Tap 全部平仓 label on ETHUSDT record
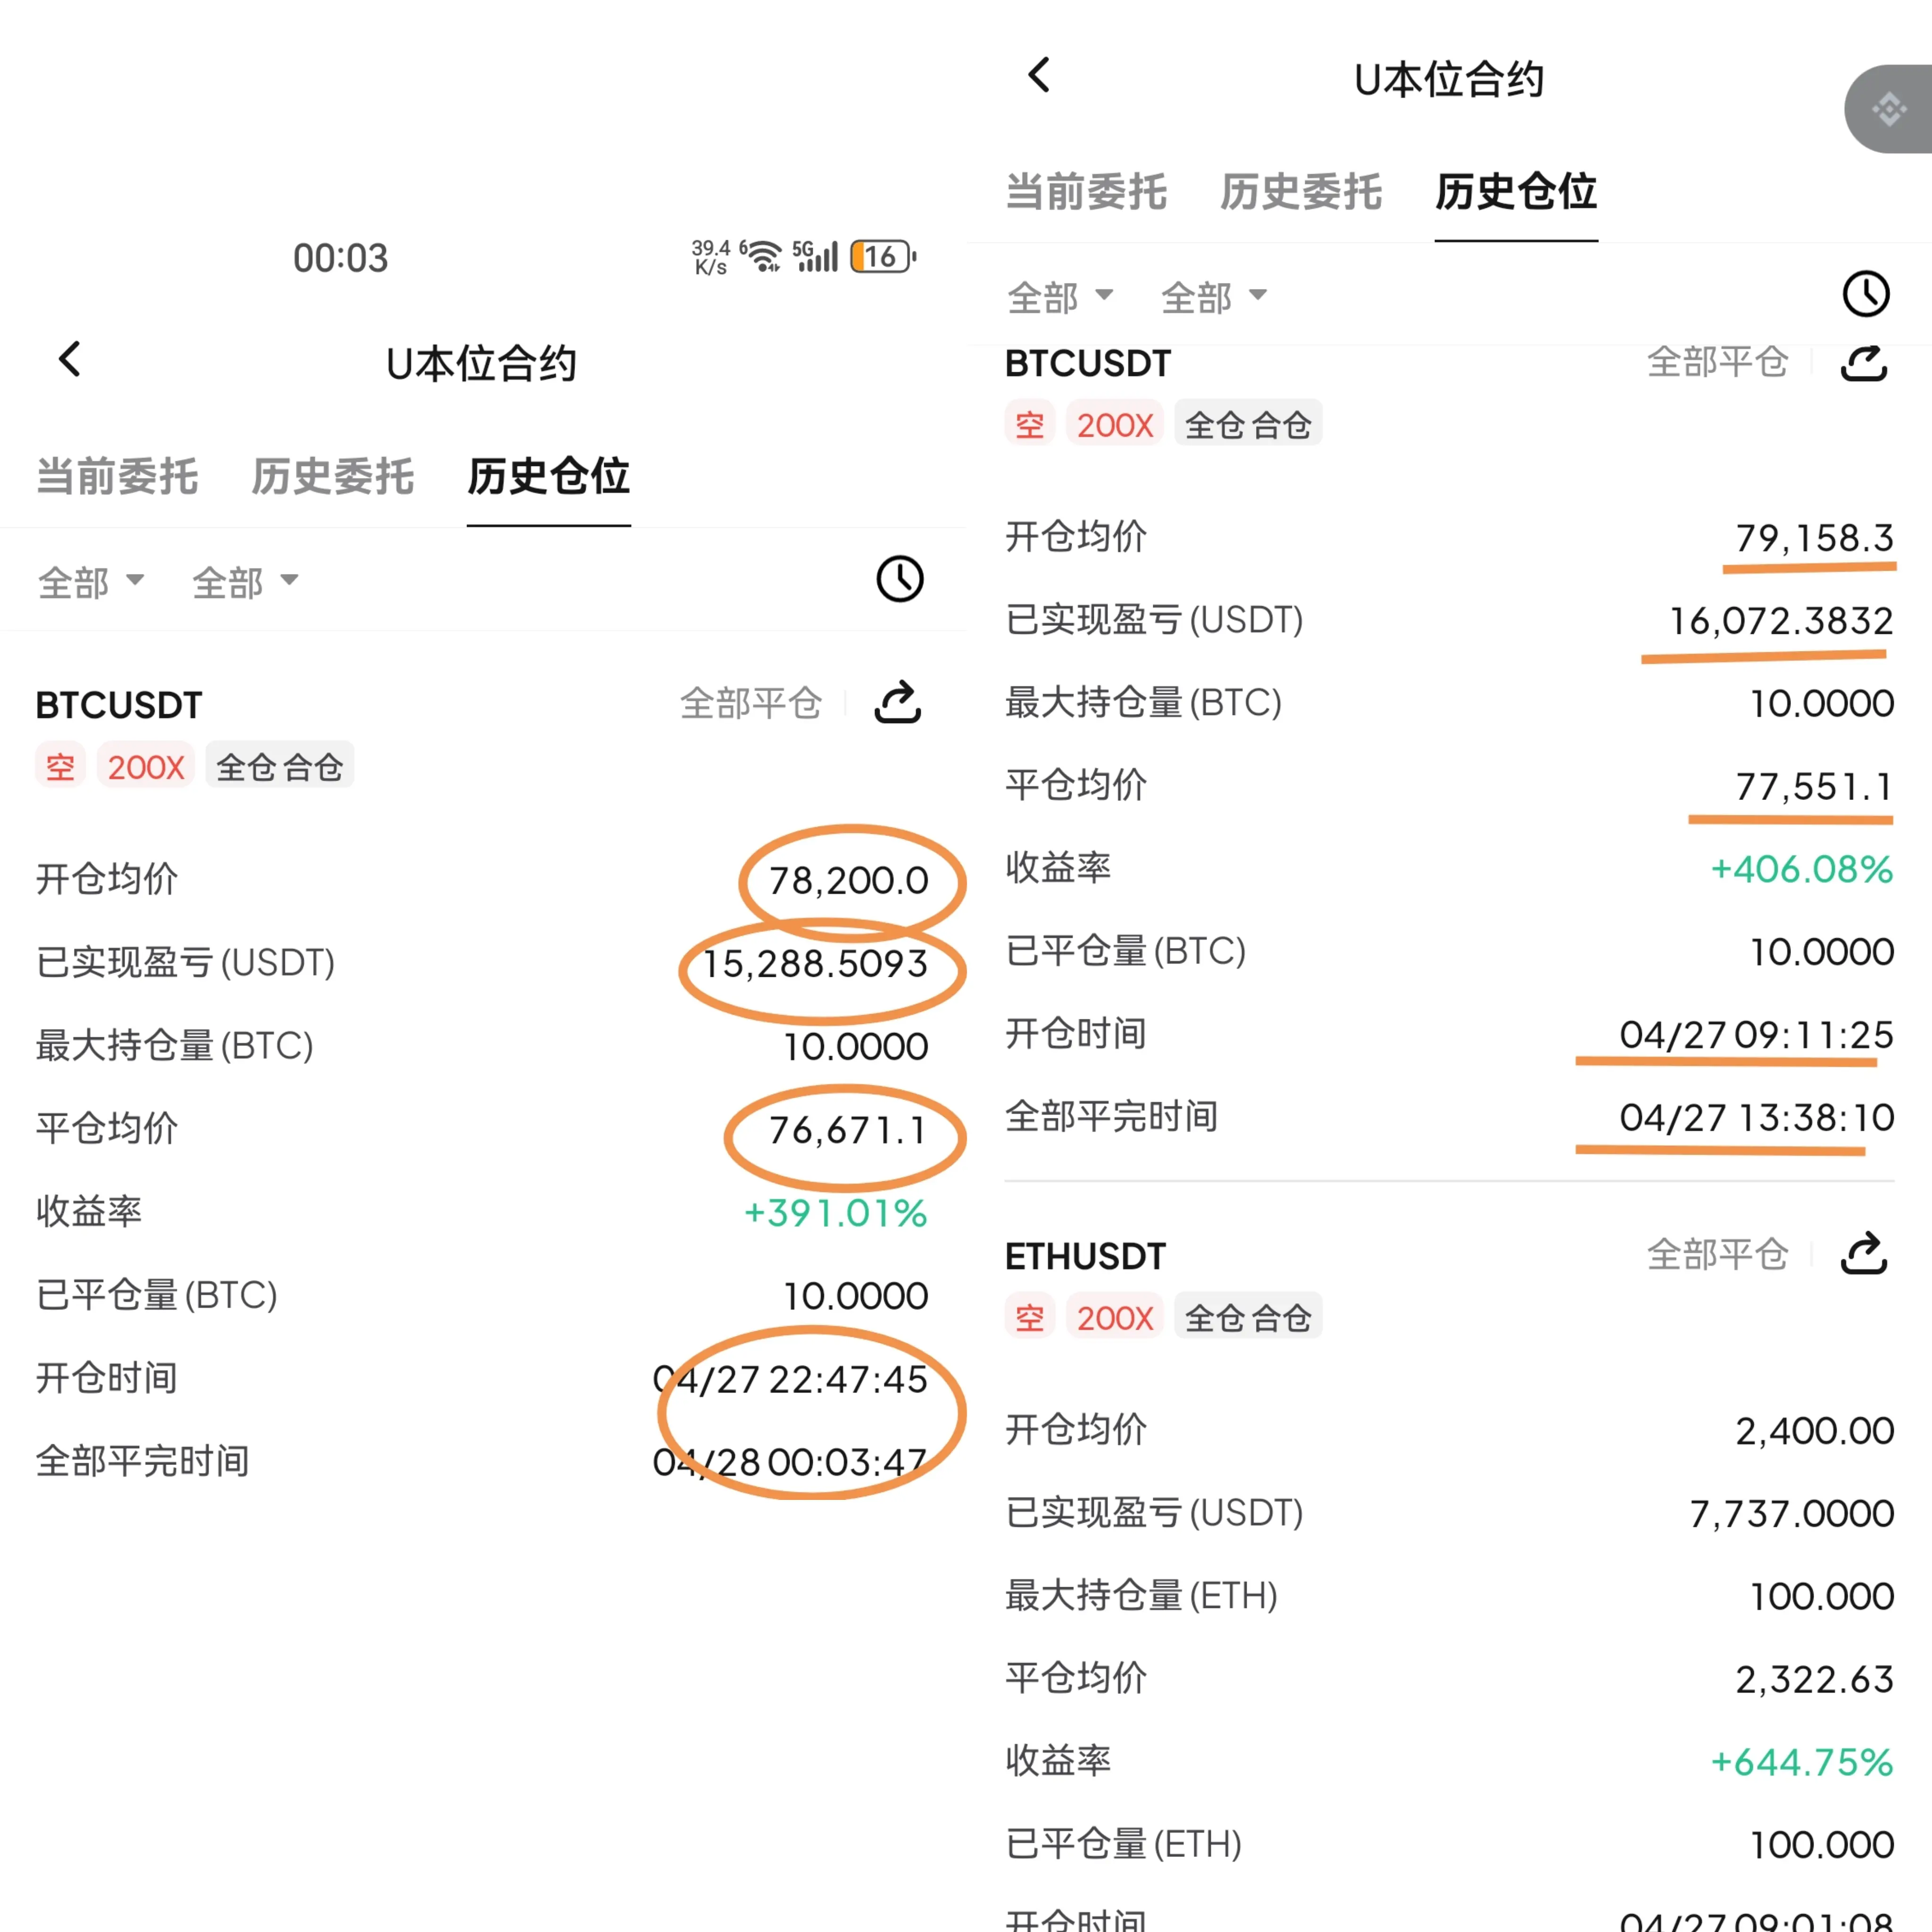1932x1932 pixels. coord(1717,1254)
